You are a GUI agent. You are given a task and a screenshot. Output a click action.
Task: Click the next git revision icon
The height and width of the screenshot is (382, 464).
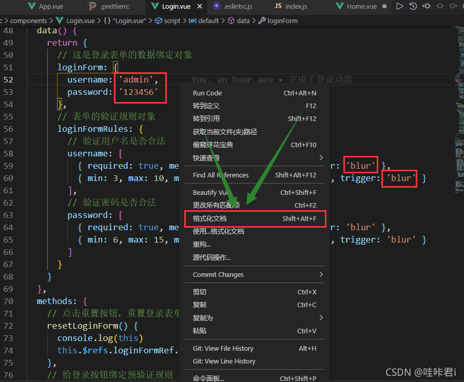[453, 6]
